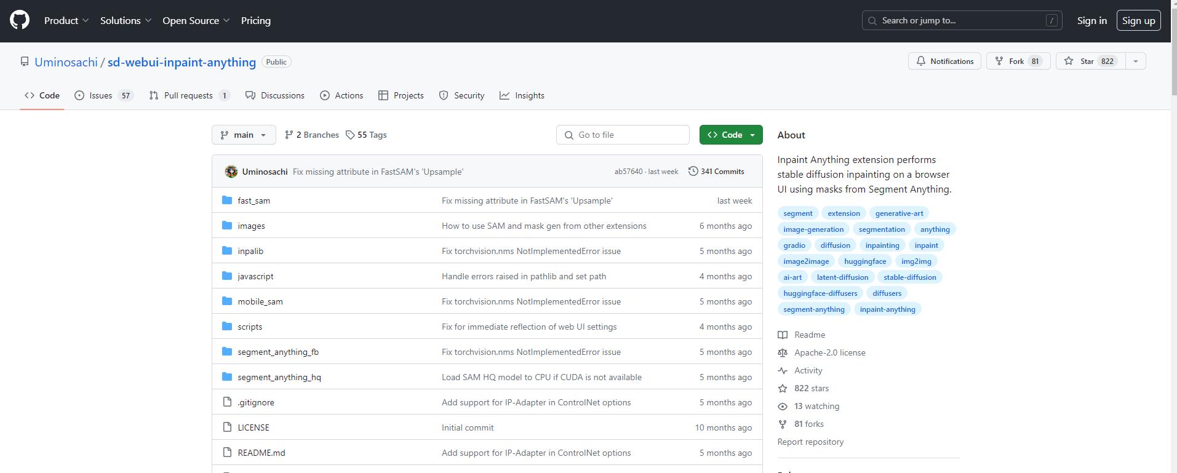Viewport: 1177px width, 473px height.
Task: Open commit hash ab57640
Action: (x=628, y=172)
